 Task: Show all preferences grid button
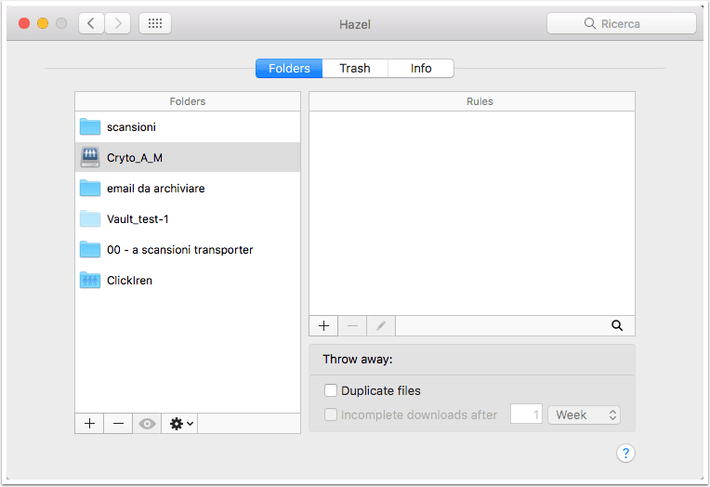pos(155,23)
